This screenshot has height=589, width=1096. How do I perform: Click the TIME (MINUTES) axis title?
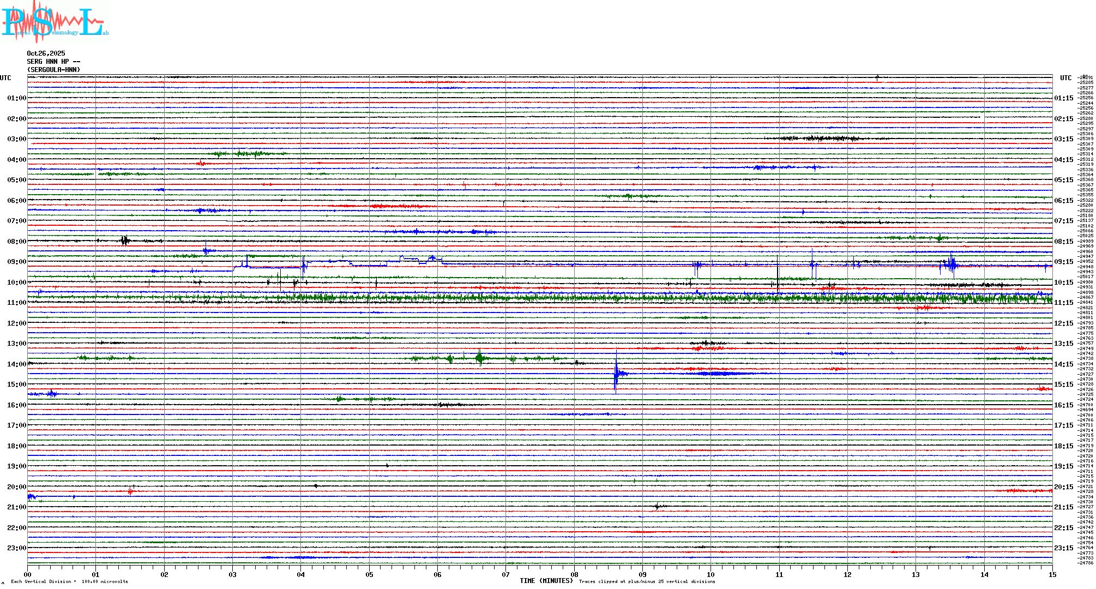[x=546, y=581]
